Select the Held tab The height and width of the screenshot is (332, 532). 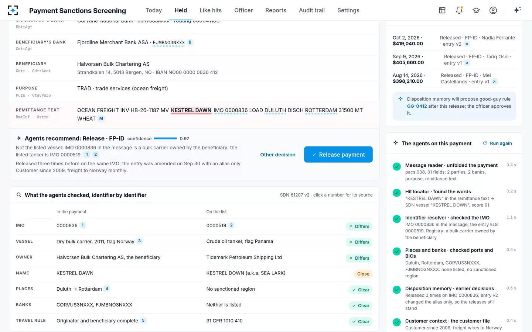pyautogui.click(x=181, y=10)
